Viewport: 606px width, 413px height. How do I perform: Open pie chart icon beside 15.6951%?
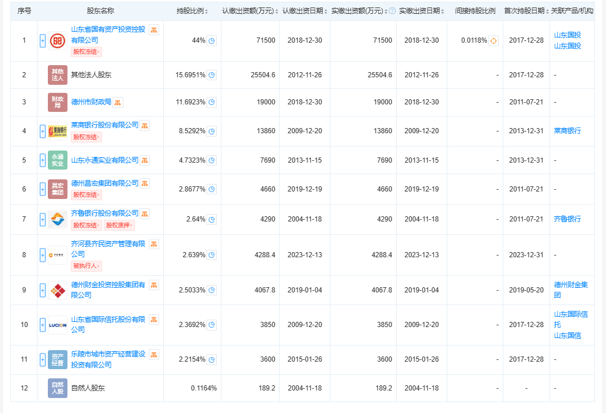pos(212,75)
